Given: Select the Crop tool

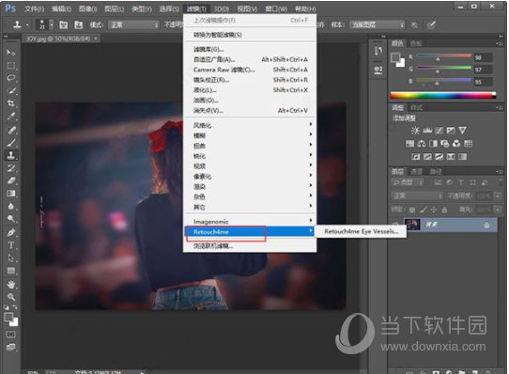Looking at the screenshot, I should 11,103.
